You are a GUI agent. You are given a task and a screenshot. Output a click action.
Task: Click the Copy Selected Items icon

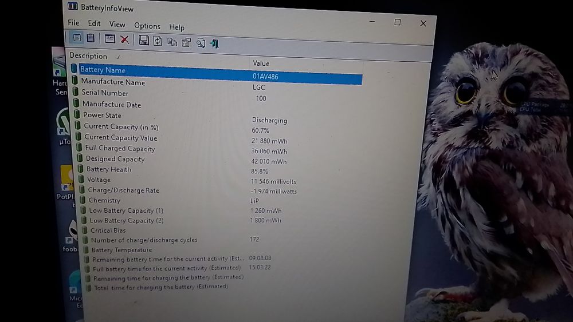pos(172,42)
